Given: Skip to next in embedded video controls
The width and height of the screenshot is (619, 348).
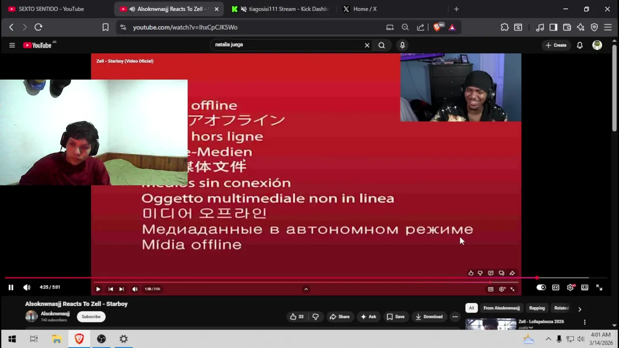Looking at the screenshot, I should 121,289.
